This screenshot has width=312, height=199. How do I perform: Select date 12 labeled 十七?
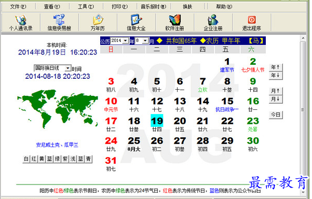157,105
